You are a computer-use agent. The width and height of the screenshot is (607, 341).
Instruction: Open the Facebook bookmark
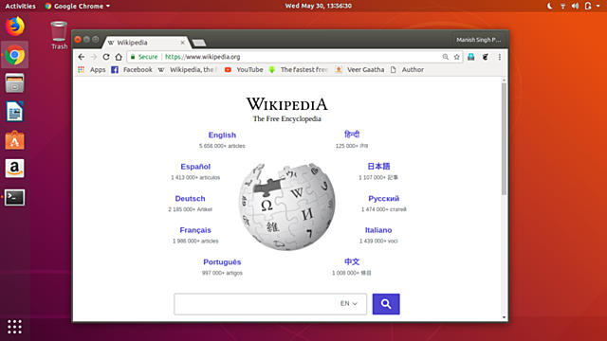[x=132, y=69]
